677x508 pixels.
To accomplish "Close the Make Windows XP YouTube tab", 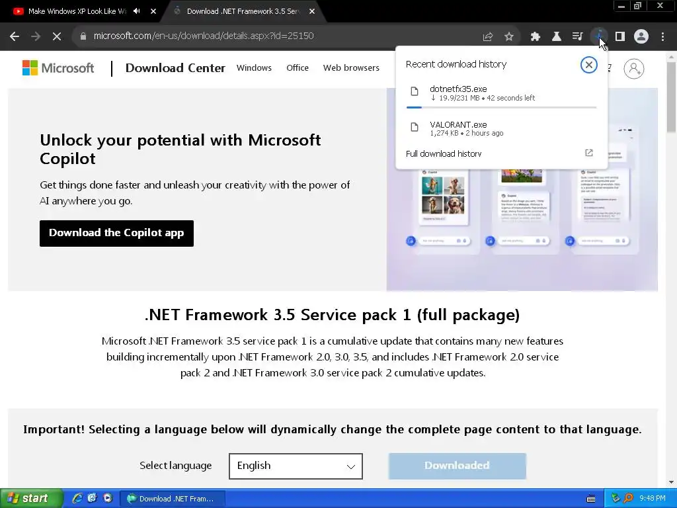I will point(153,11).
